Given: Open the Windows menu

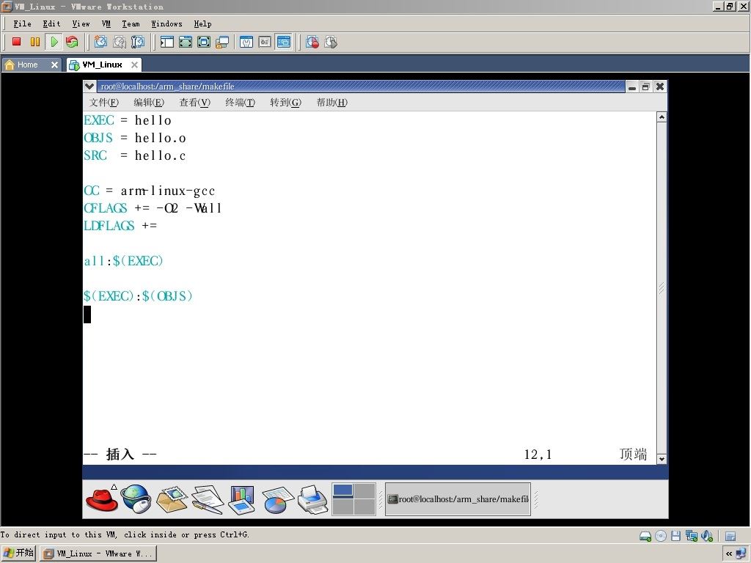Looking at the screenshot, I should [x=166, y=23].
